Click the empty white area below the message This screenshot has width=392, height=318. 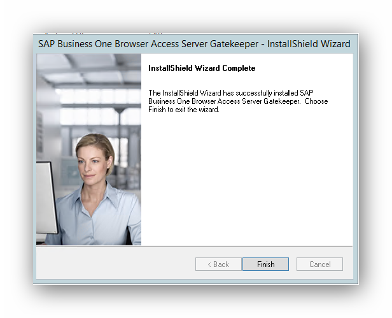[247, 185]
